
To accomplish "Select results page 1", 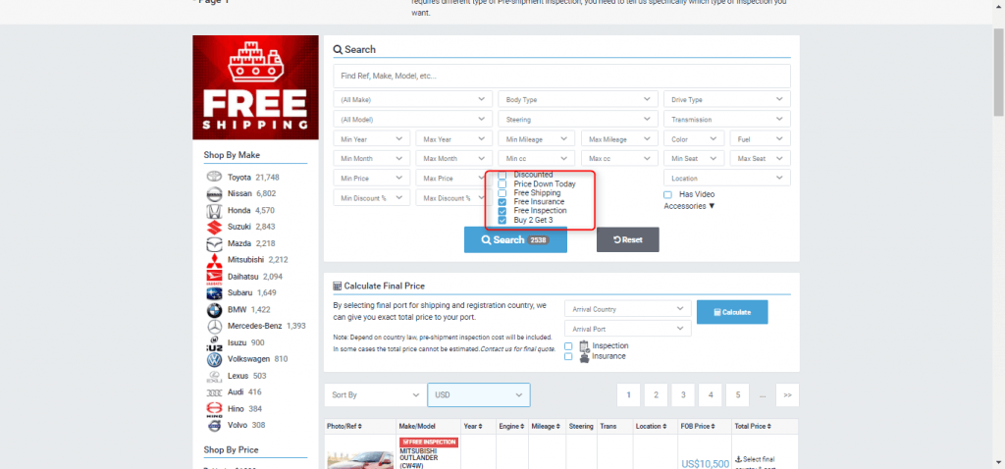I will click(x=629, y=394).
